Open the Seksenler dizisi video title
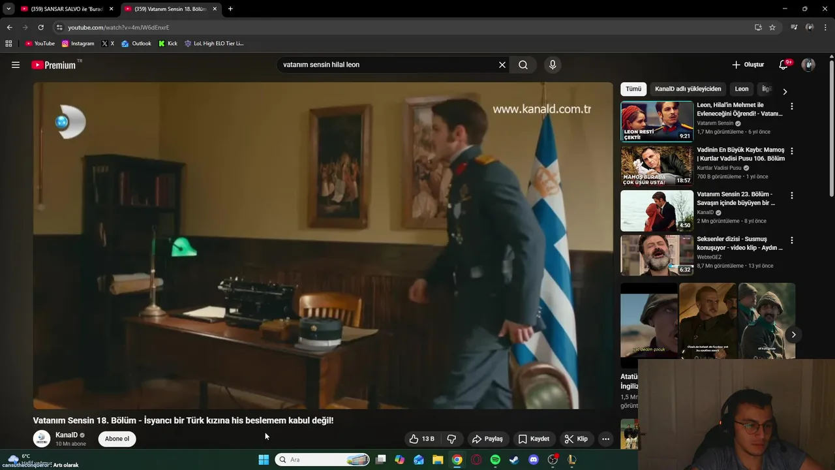 click(x=740, y=243)
